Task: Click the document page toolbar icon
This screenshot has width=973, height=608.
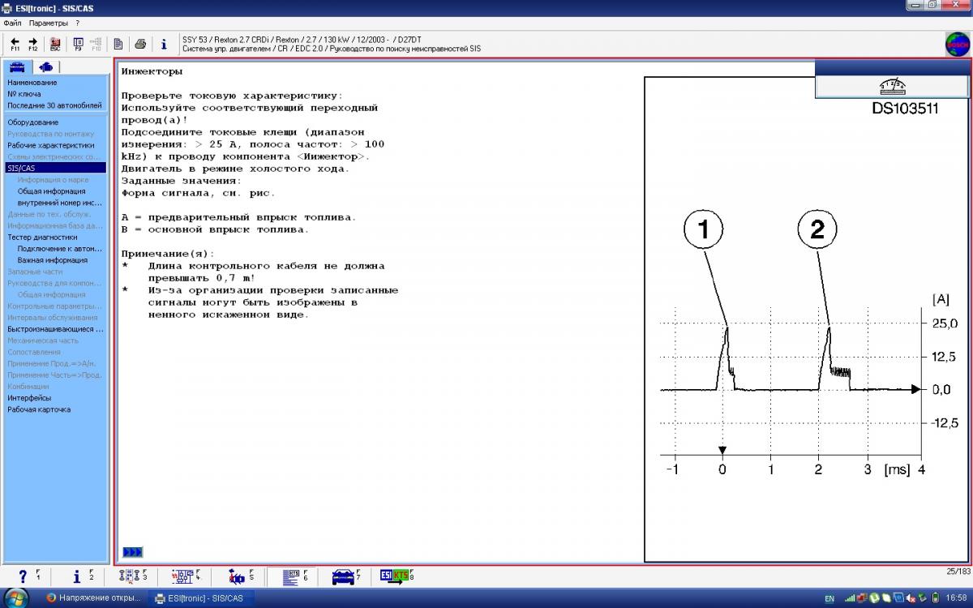Action: [118, 44]
